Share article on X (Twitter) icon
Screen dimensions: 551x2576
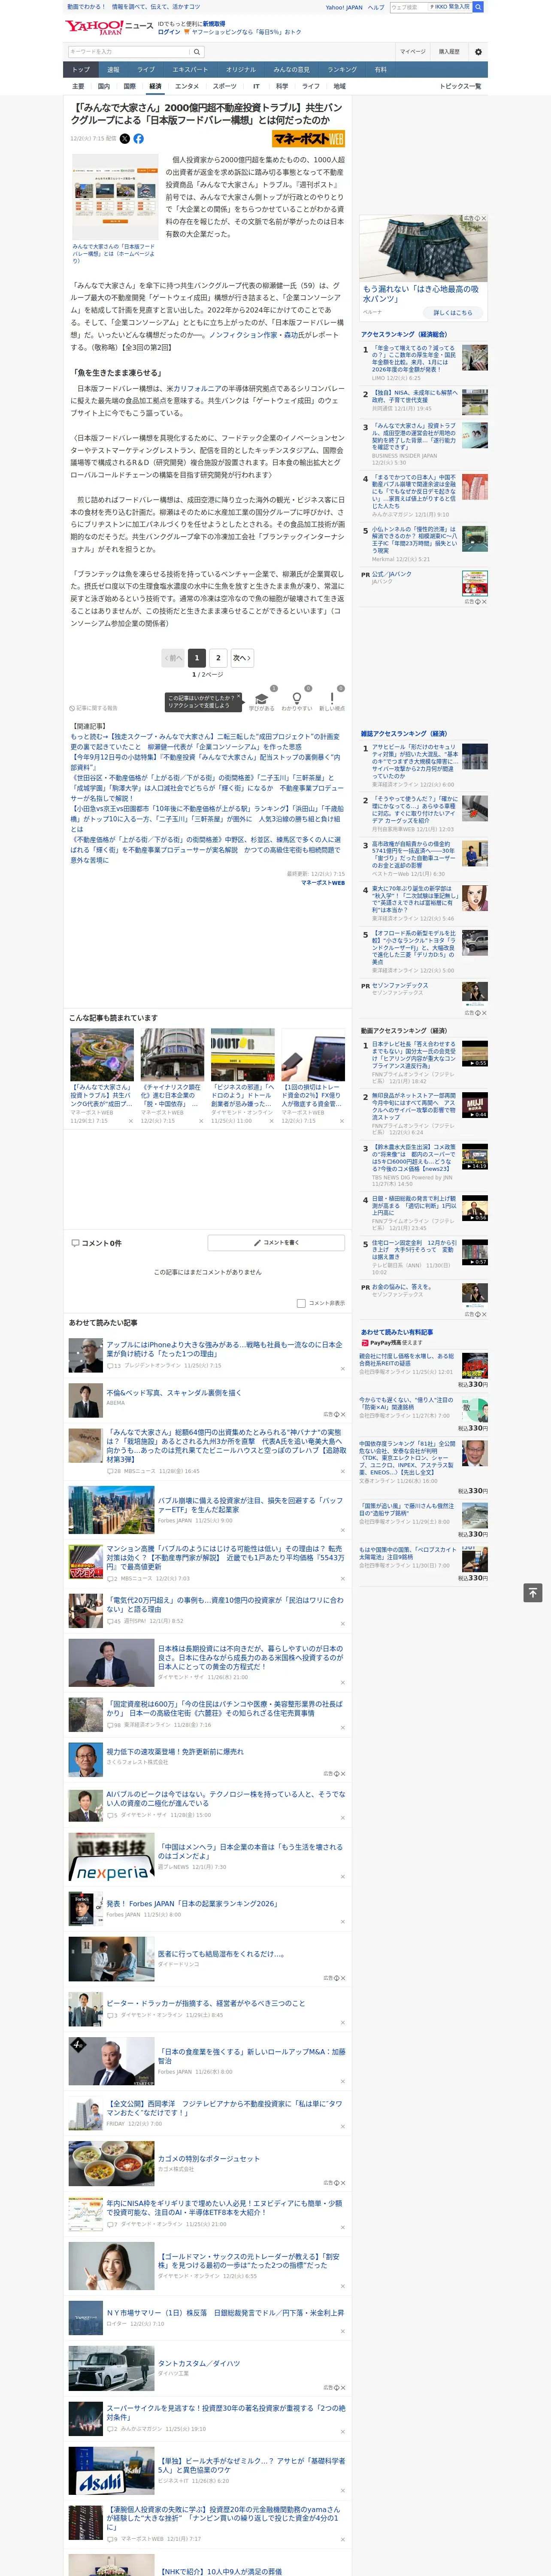coord(125,139)
